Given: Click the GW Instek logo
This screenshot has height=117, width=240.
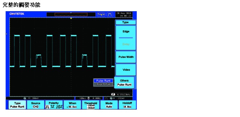Looking at the screenshot, I should coord(17,14).
